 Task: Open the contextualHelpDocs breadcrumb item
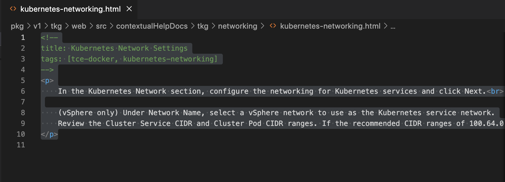point(152,26)
